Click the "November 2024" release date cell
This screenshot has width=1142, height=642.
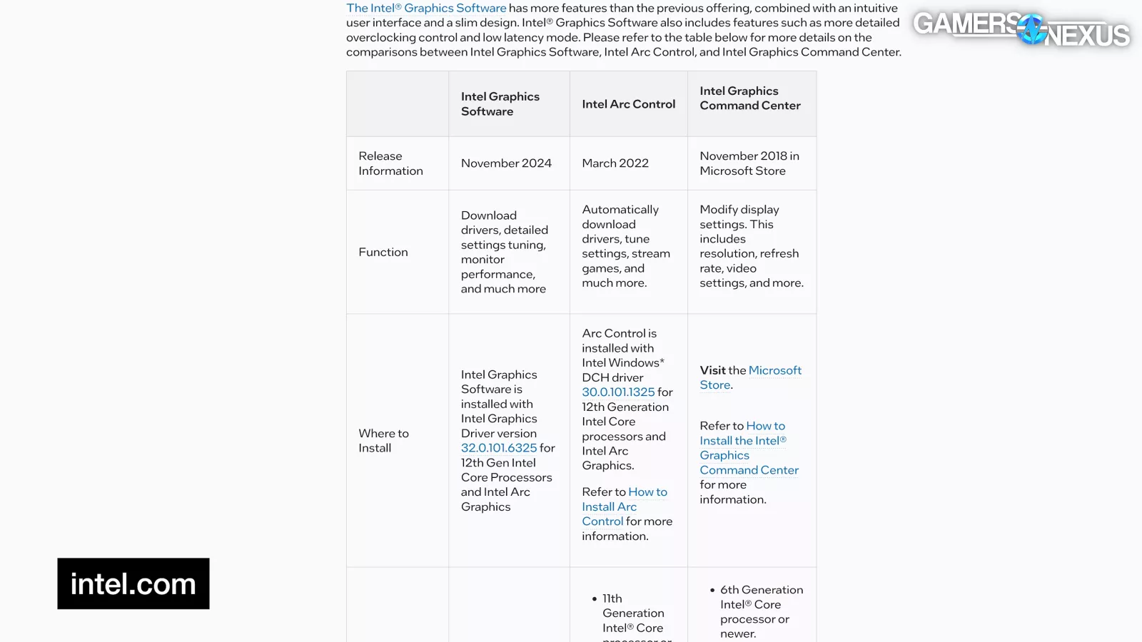(x=506, y=163)
